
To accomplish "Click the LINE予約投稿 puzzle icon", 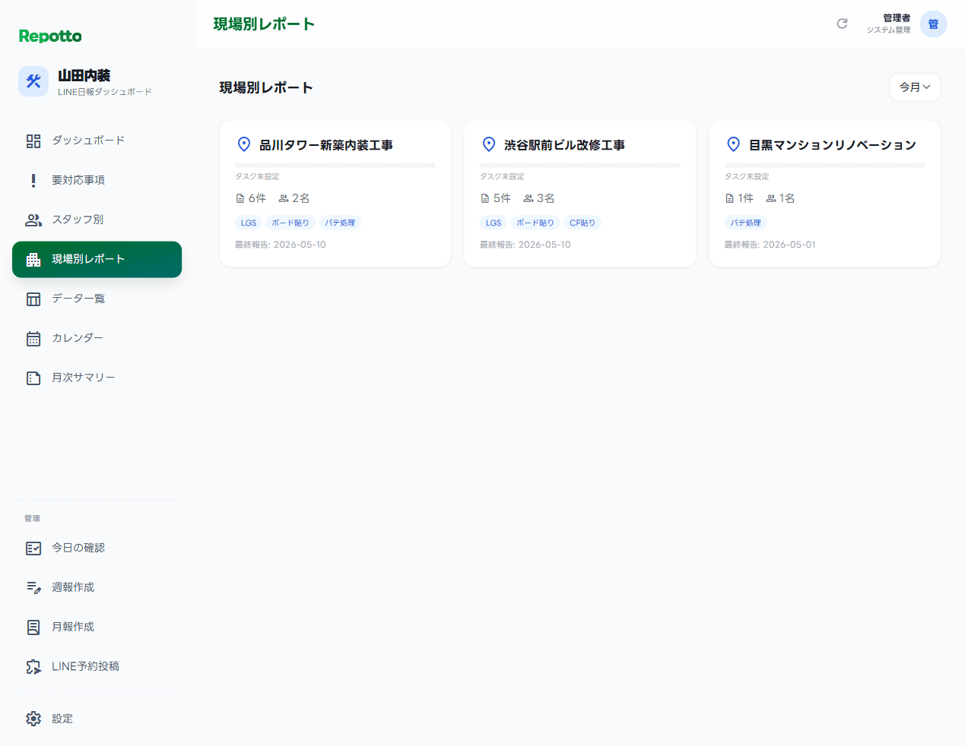I will [33, 666].
